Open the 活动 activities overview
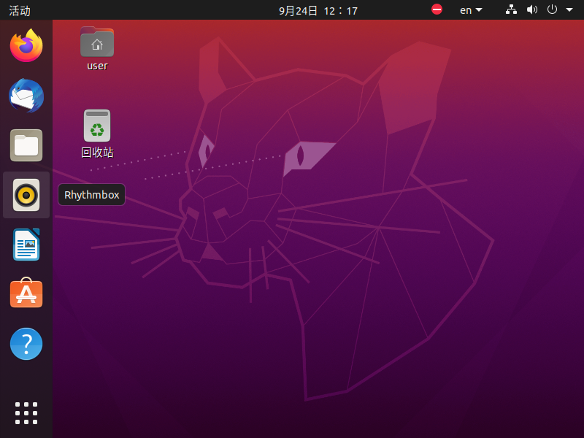Image resolution: width=584 pixels, height=438 pixels. [20, 10]
